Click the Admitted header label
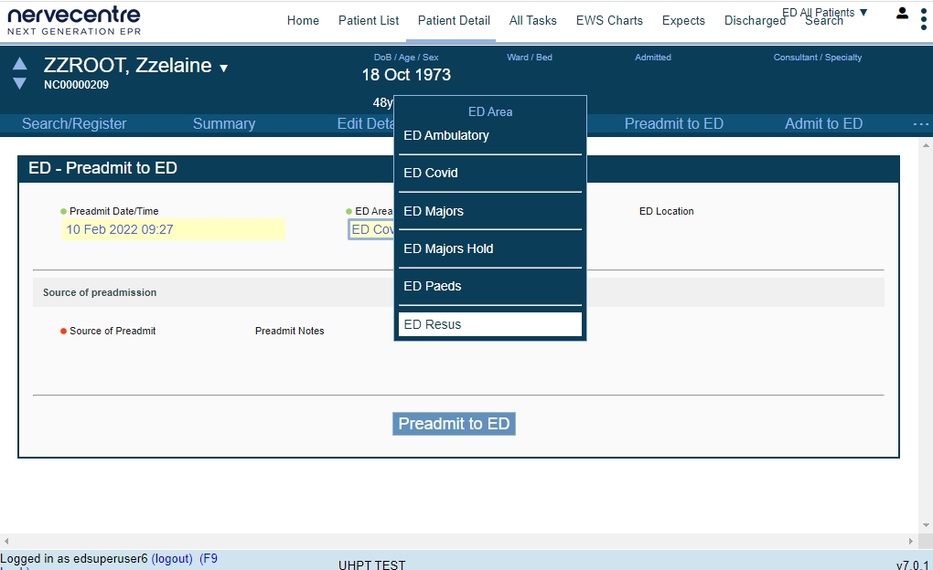The width and height of the screenshot is (933, 570). pos(653,57)
